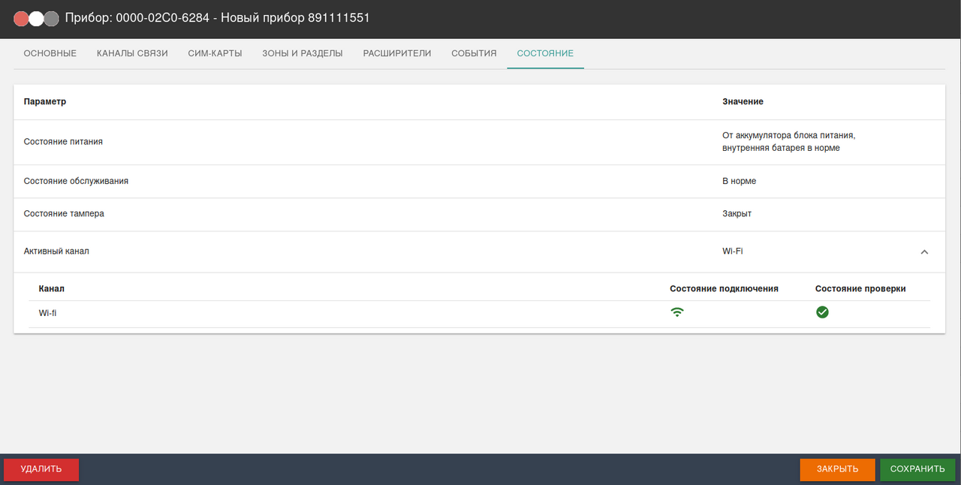The height and width of the screenshot is (485, 961).
Task: Click the red status circle in header
Action: tap(22, 19)
